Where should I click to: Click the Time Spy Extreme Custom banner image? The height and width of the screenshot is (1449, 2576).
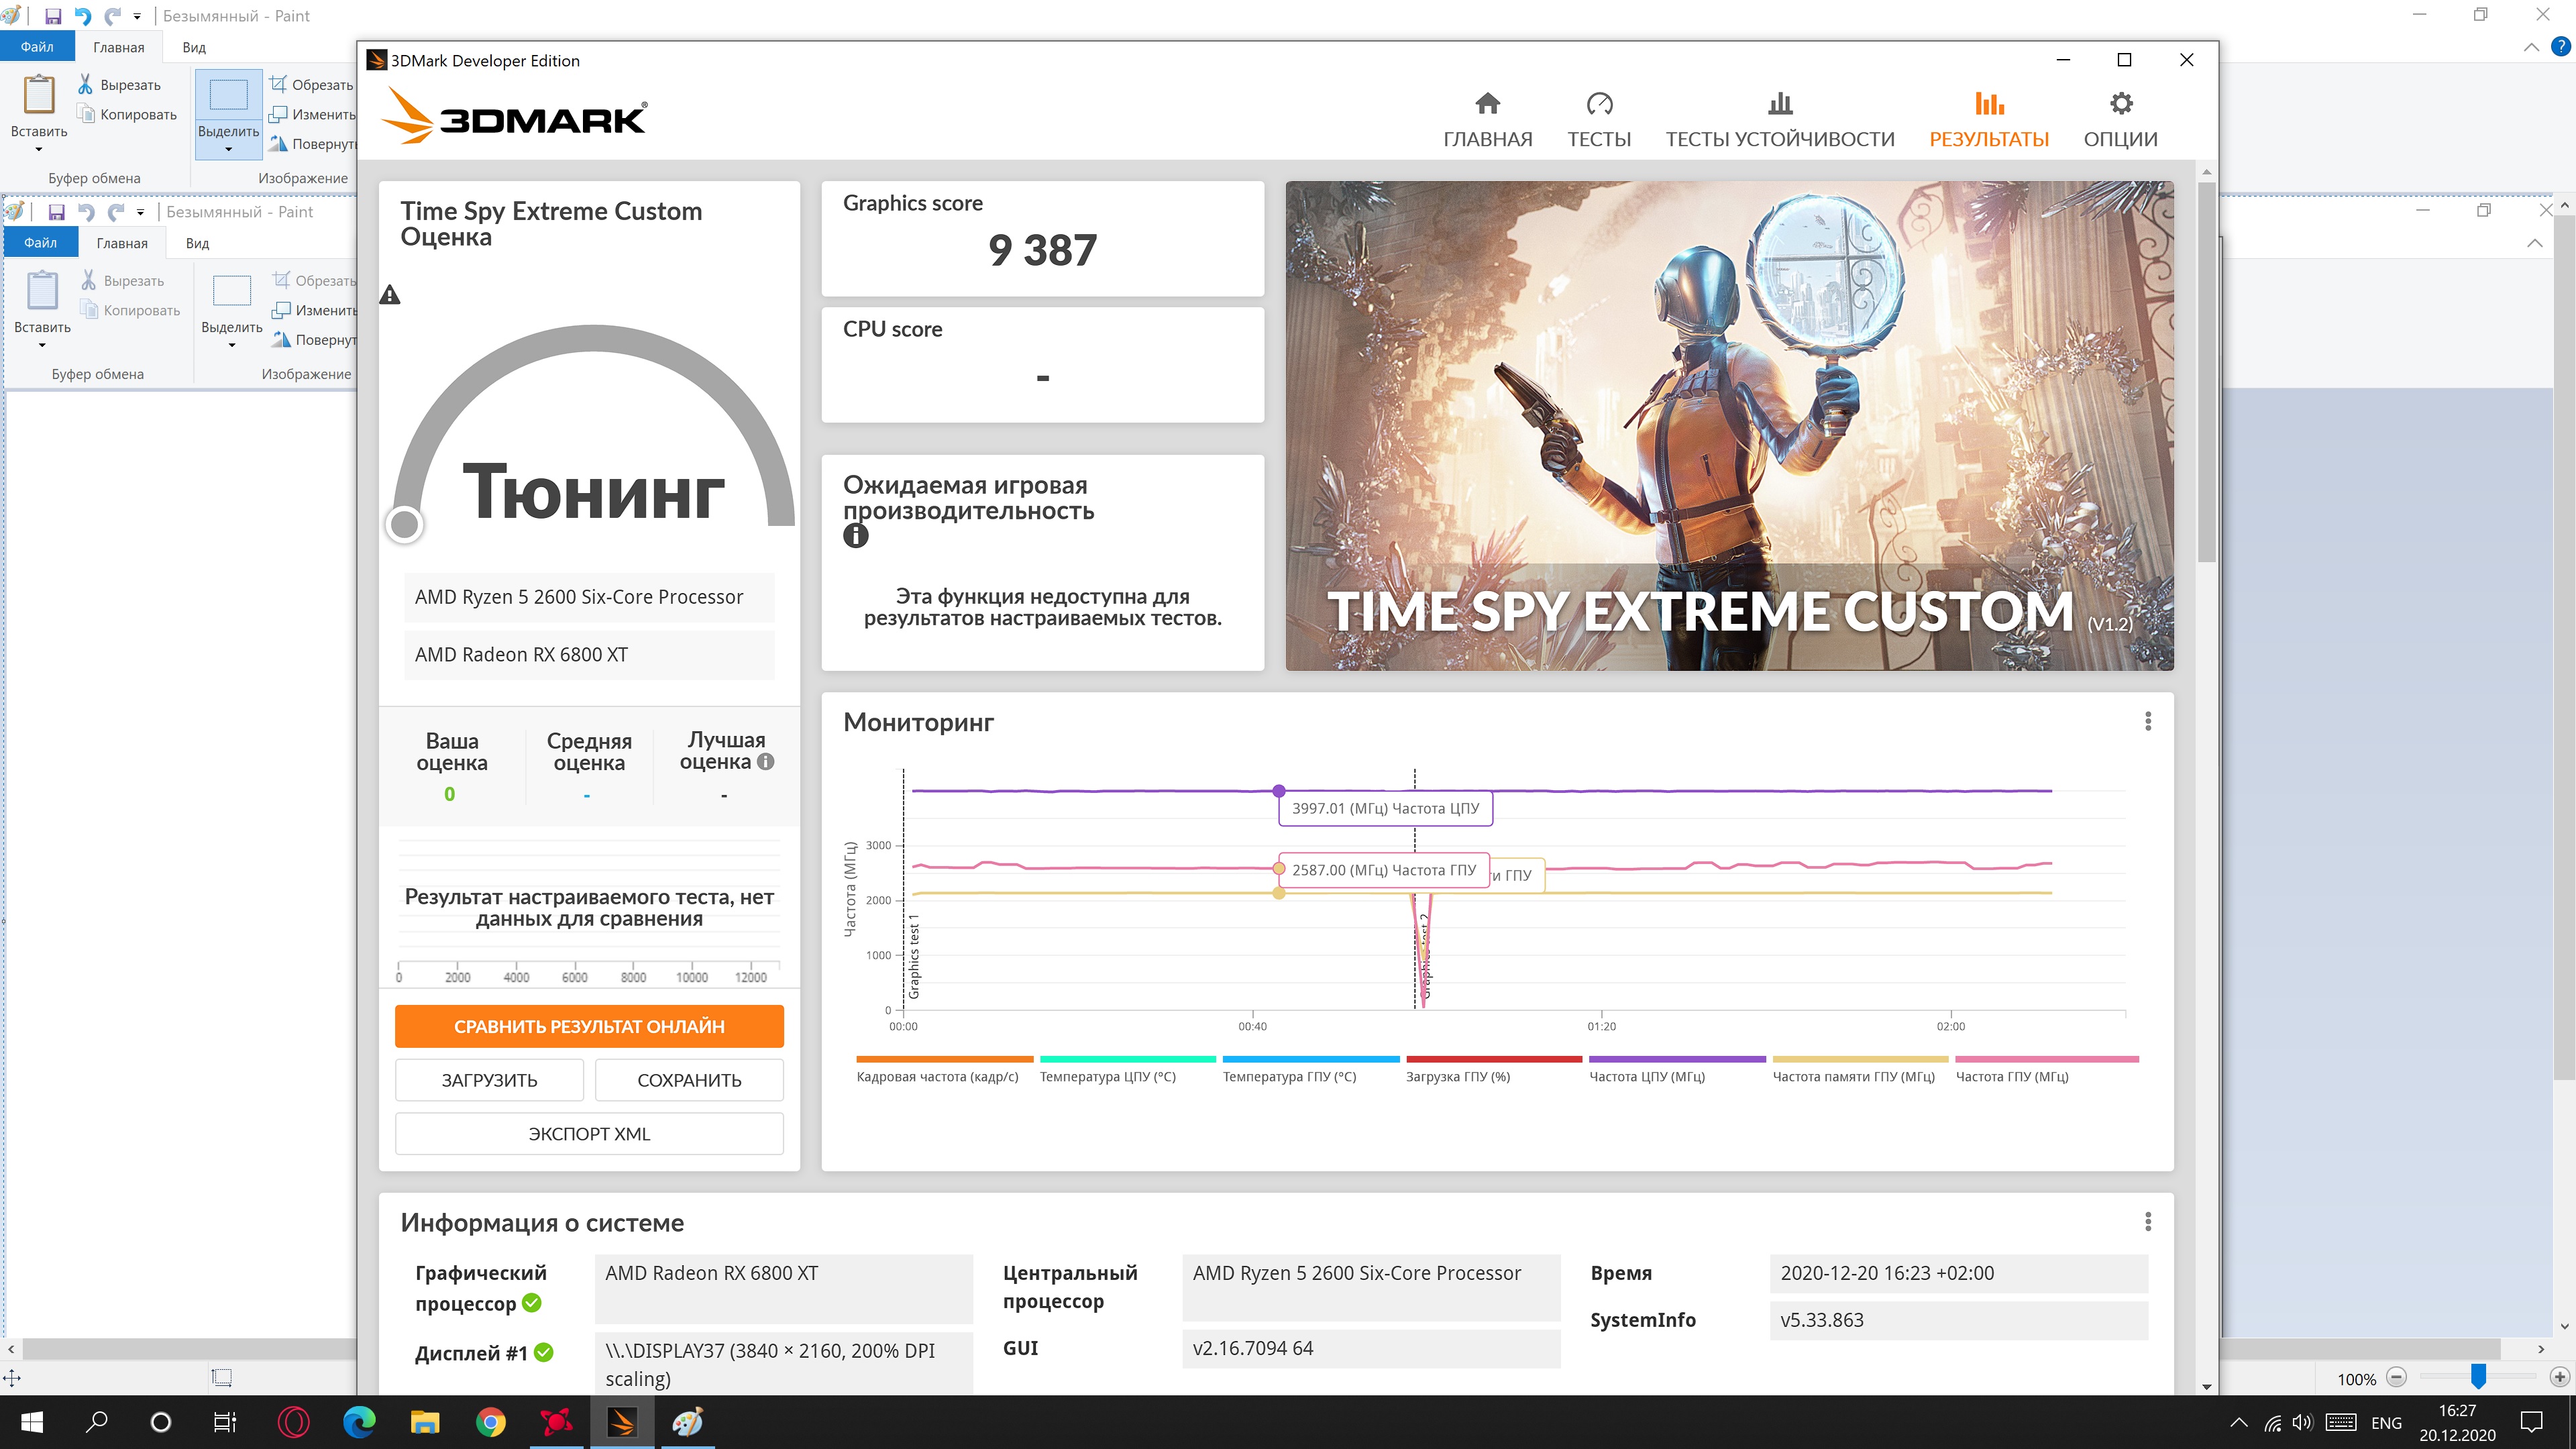click(1729, 425)
